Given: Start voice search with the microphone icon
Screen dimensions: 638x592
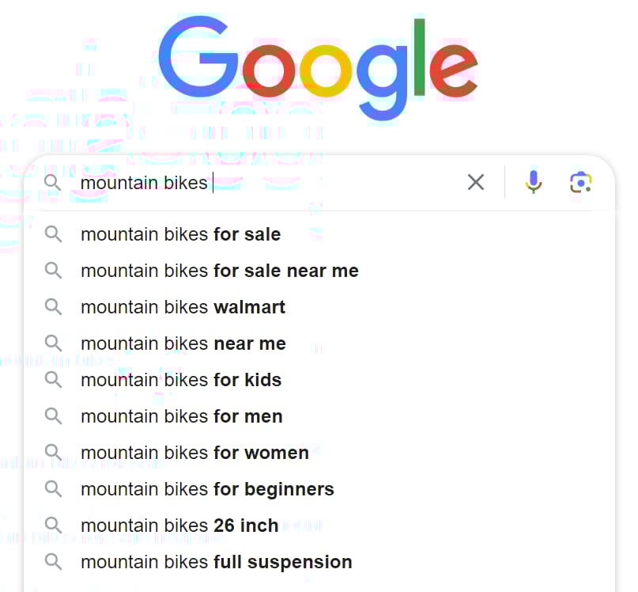Looking at the screenshot, I should (534, 182).
